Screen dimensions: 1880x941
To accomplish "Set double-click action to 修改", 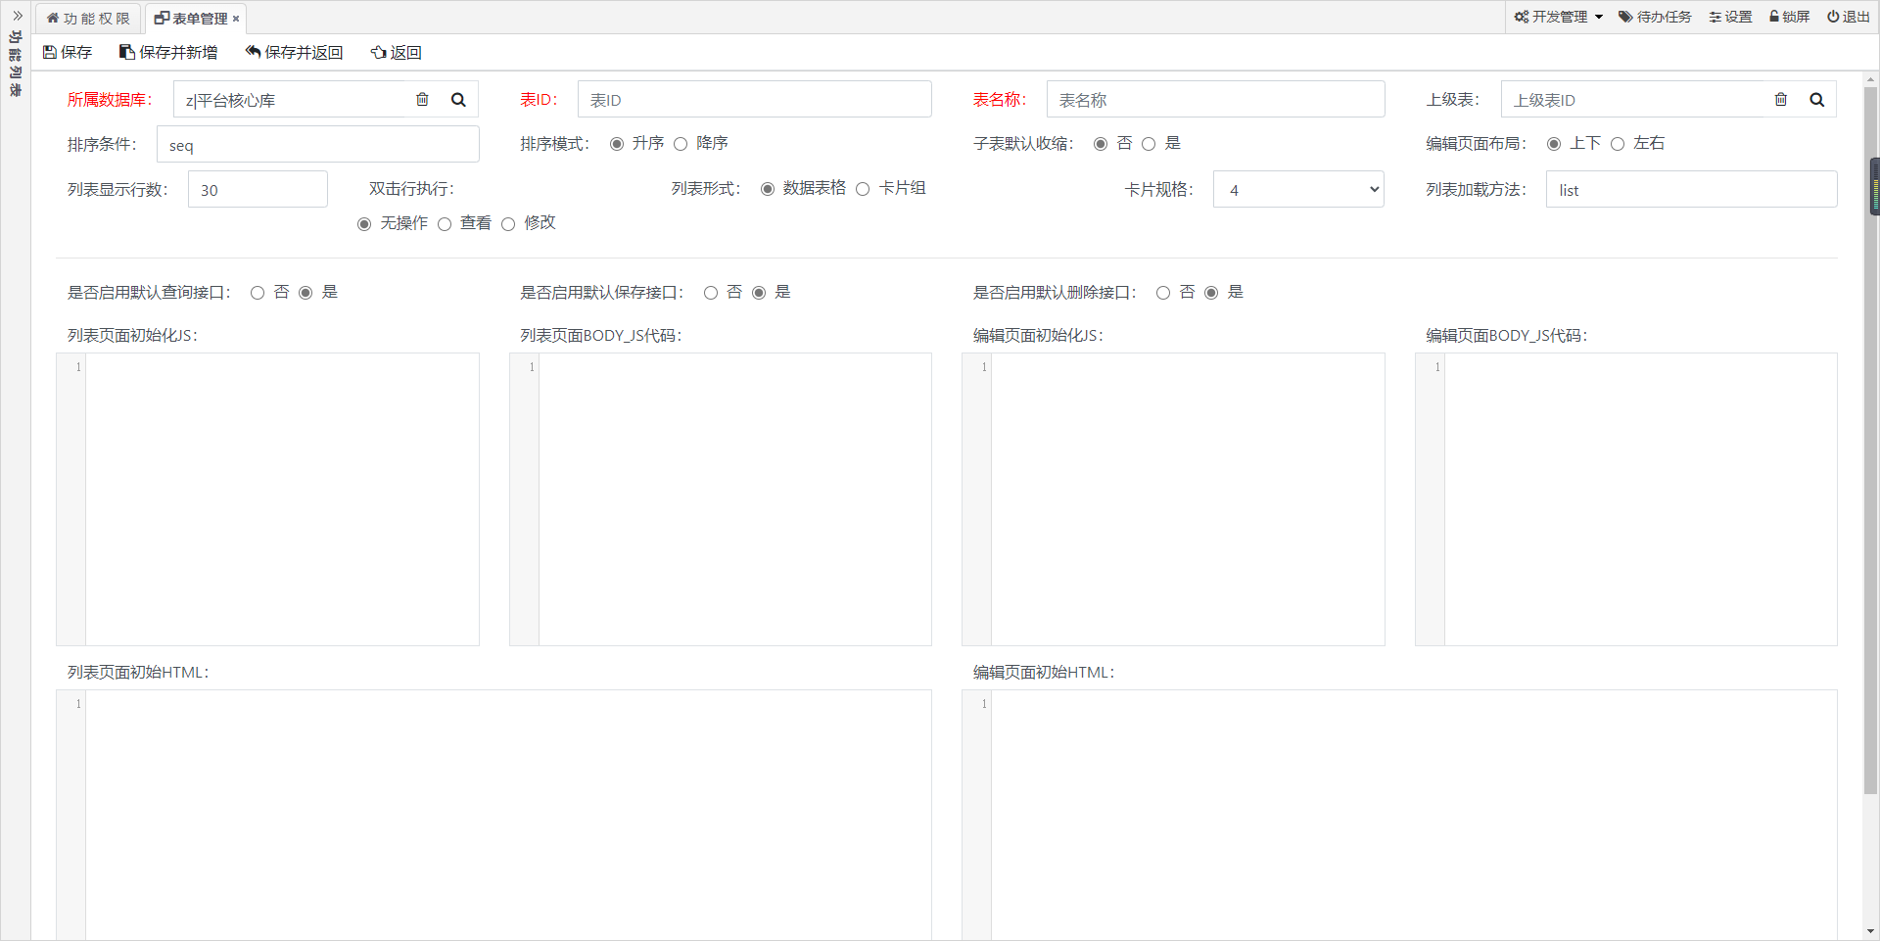I will pyautogui.click(x=508, y=224).
